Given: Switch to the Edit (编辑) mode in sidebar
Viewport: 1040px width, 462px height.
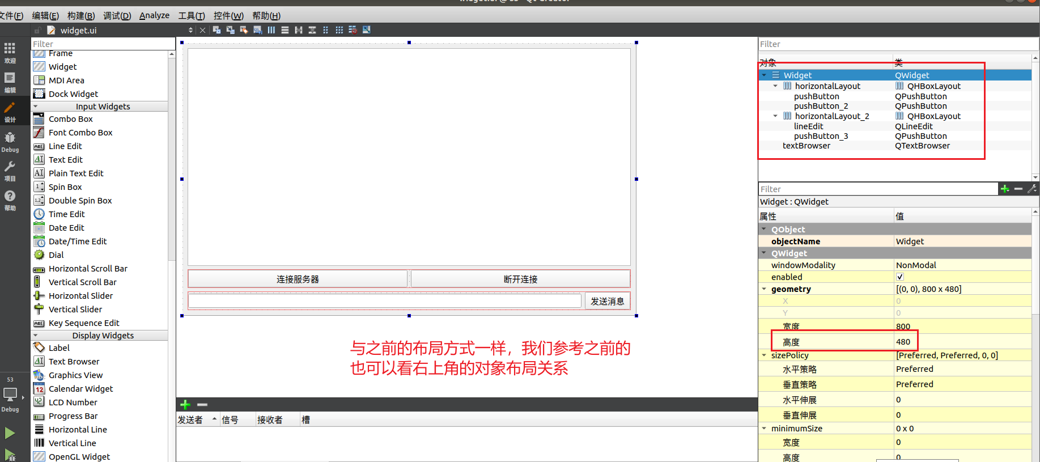Looking at the screenshot, I should [10, 82].
